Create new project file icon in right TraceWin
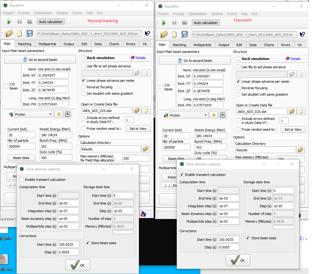320x274 pixels. point(174,34)
